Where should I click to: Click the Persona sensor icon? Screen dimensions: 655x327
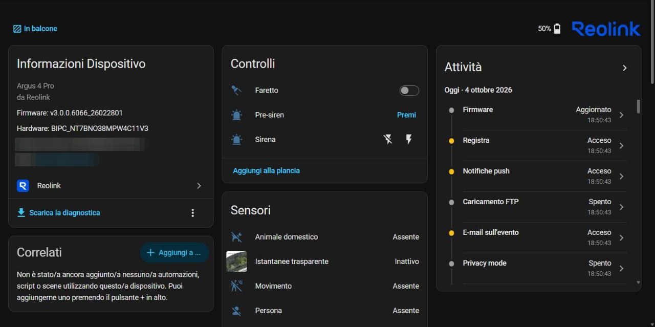236,311
